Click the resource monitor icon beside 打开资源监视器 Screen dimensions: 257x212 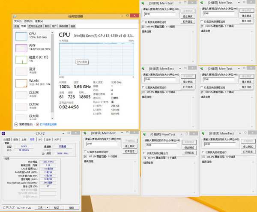pos(38,124)
